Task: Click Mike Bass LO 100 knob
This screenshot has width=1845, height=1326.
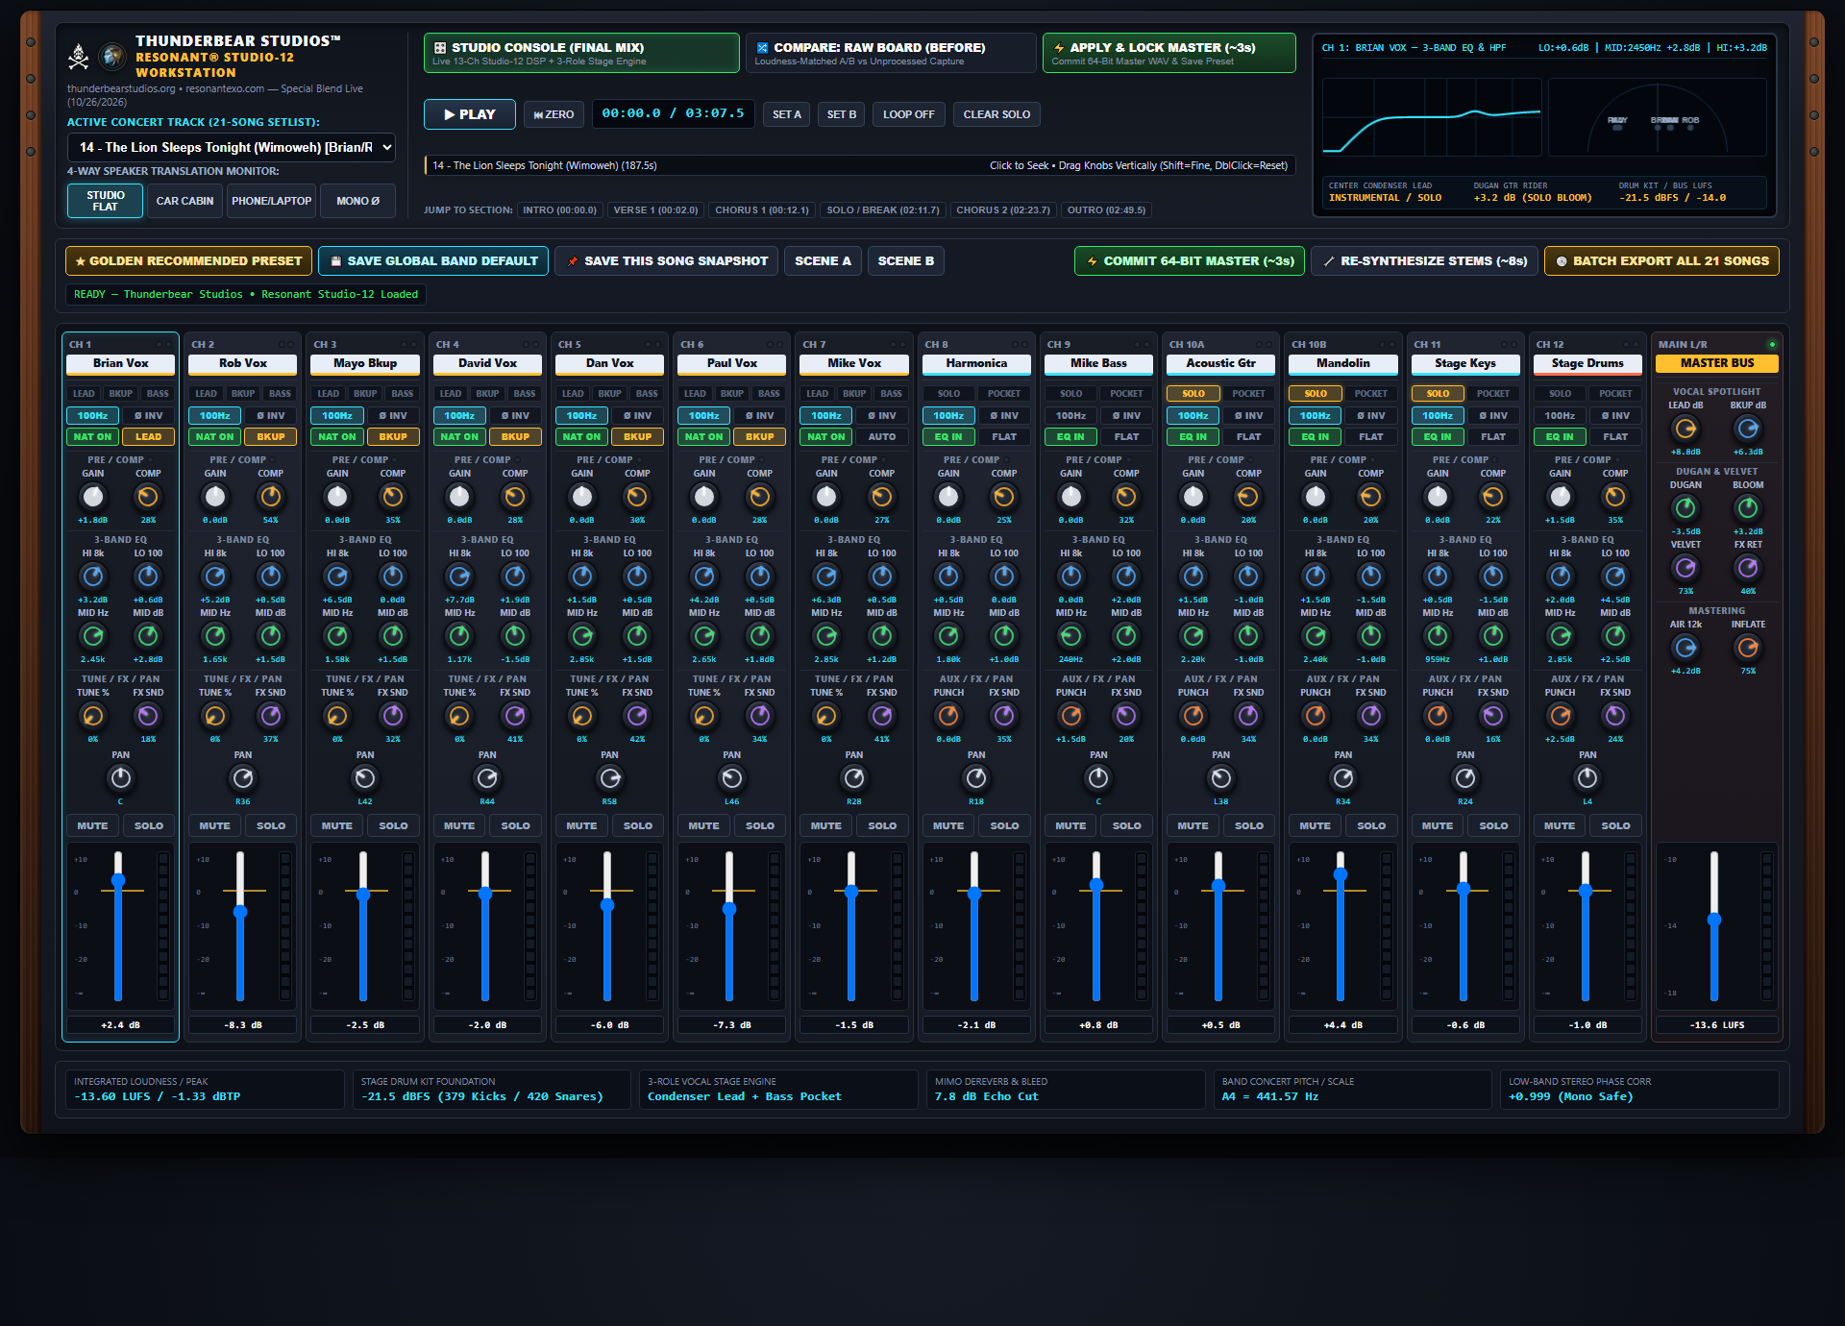Action: tap(1126, 577)
